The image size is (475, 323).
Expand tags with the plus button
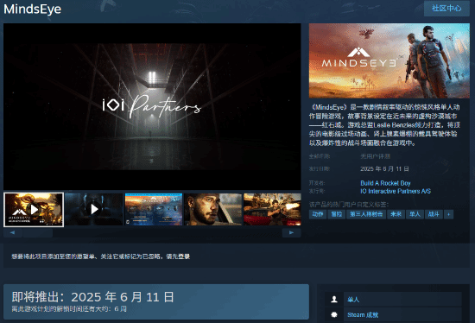[x=448, y=214]
